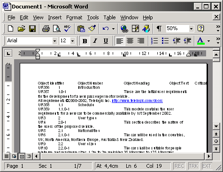Toggle Bold formatting
This screenshot has height=172, width=223.
(85, 41)
